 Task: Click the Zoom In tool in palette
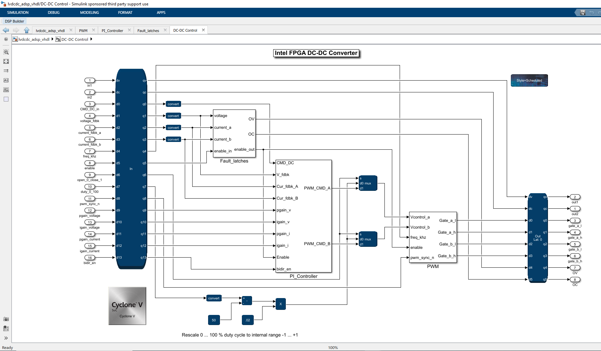(x=6, y=52)
